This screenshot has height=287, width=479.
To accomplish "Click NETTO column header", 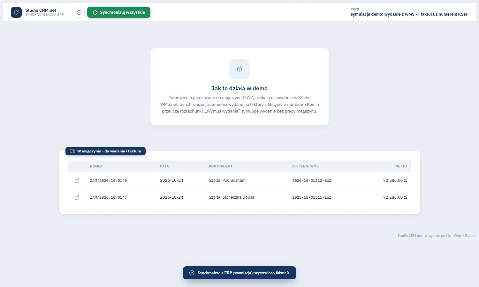I will pos(401,166).
